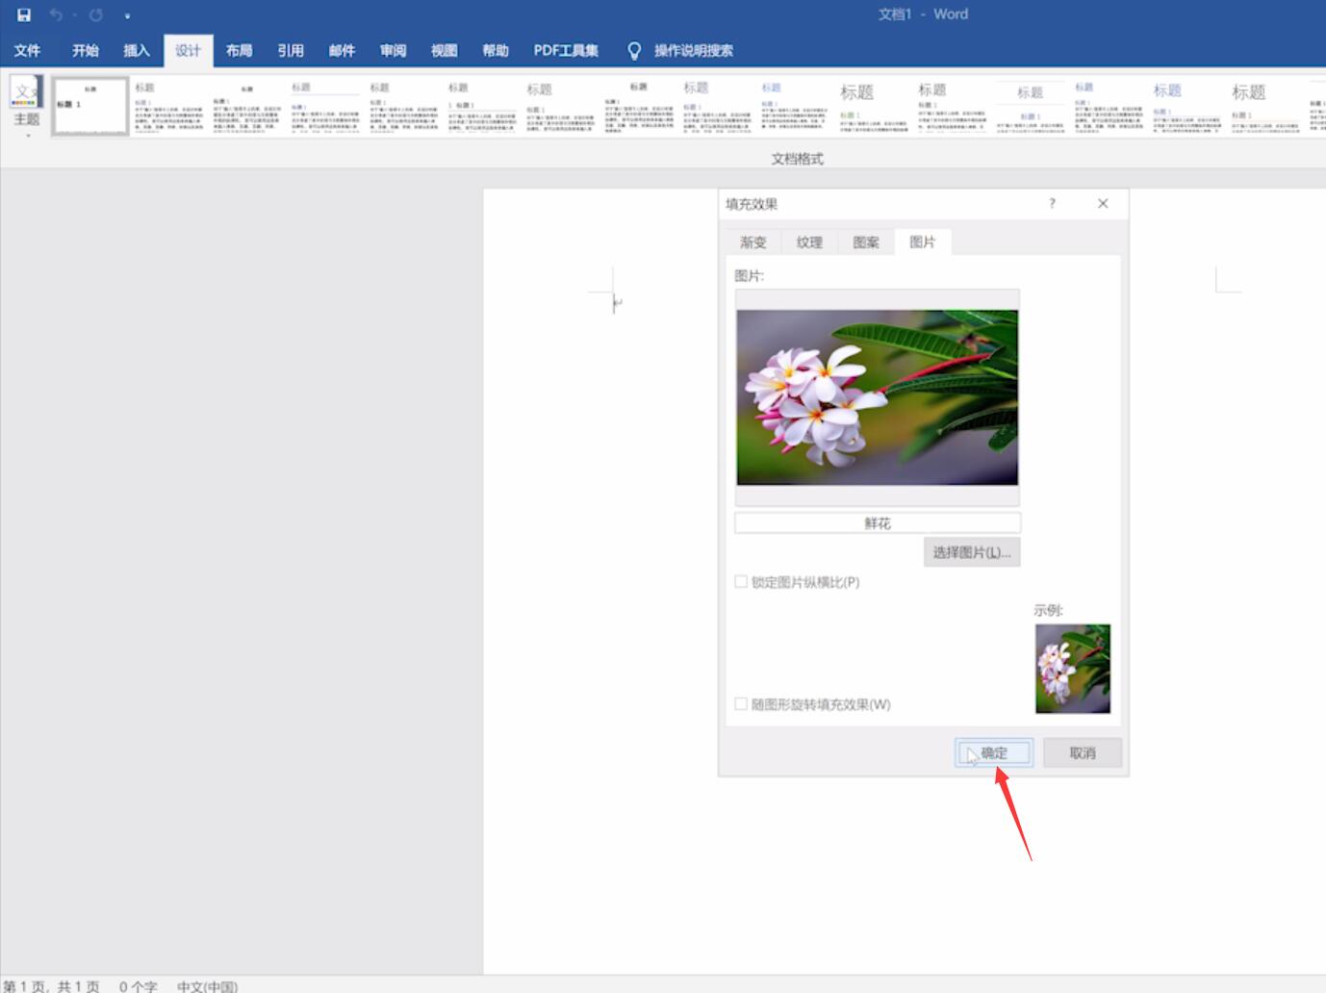Open the 帮助 ribbon tab
This screenshot has width=1326, height=993.
pyautogui.click(x=496, y=50)
